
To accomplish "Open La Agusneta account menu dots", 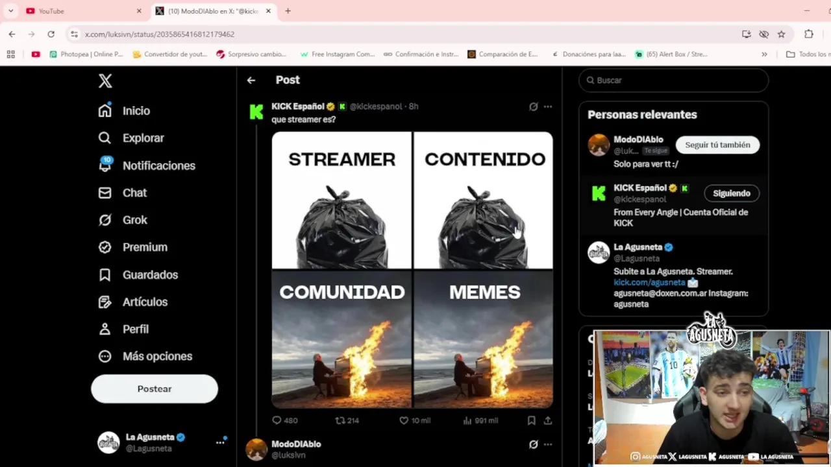I will [x=220, y=442].
